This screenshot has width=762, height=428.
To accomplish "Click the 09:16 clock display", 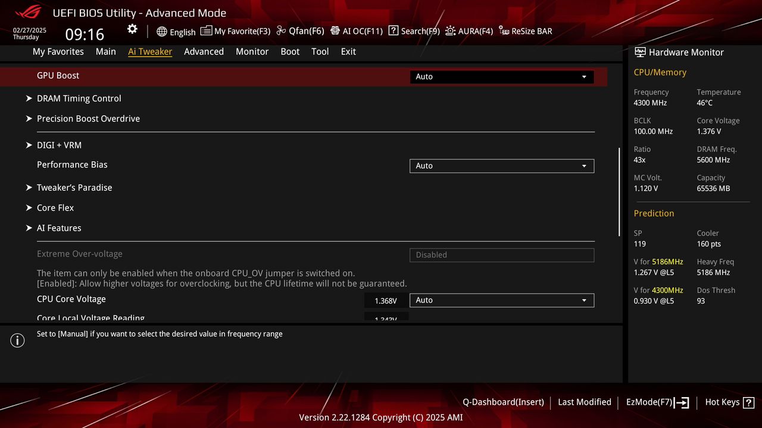I will pyautogui.click(x=85, y=34).
